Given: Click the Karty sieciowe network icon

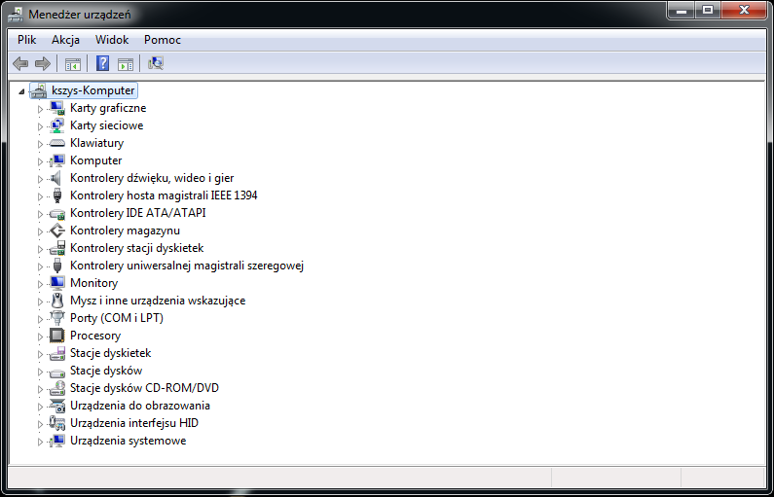Looking at the screenshot, I should 57,125.
